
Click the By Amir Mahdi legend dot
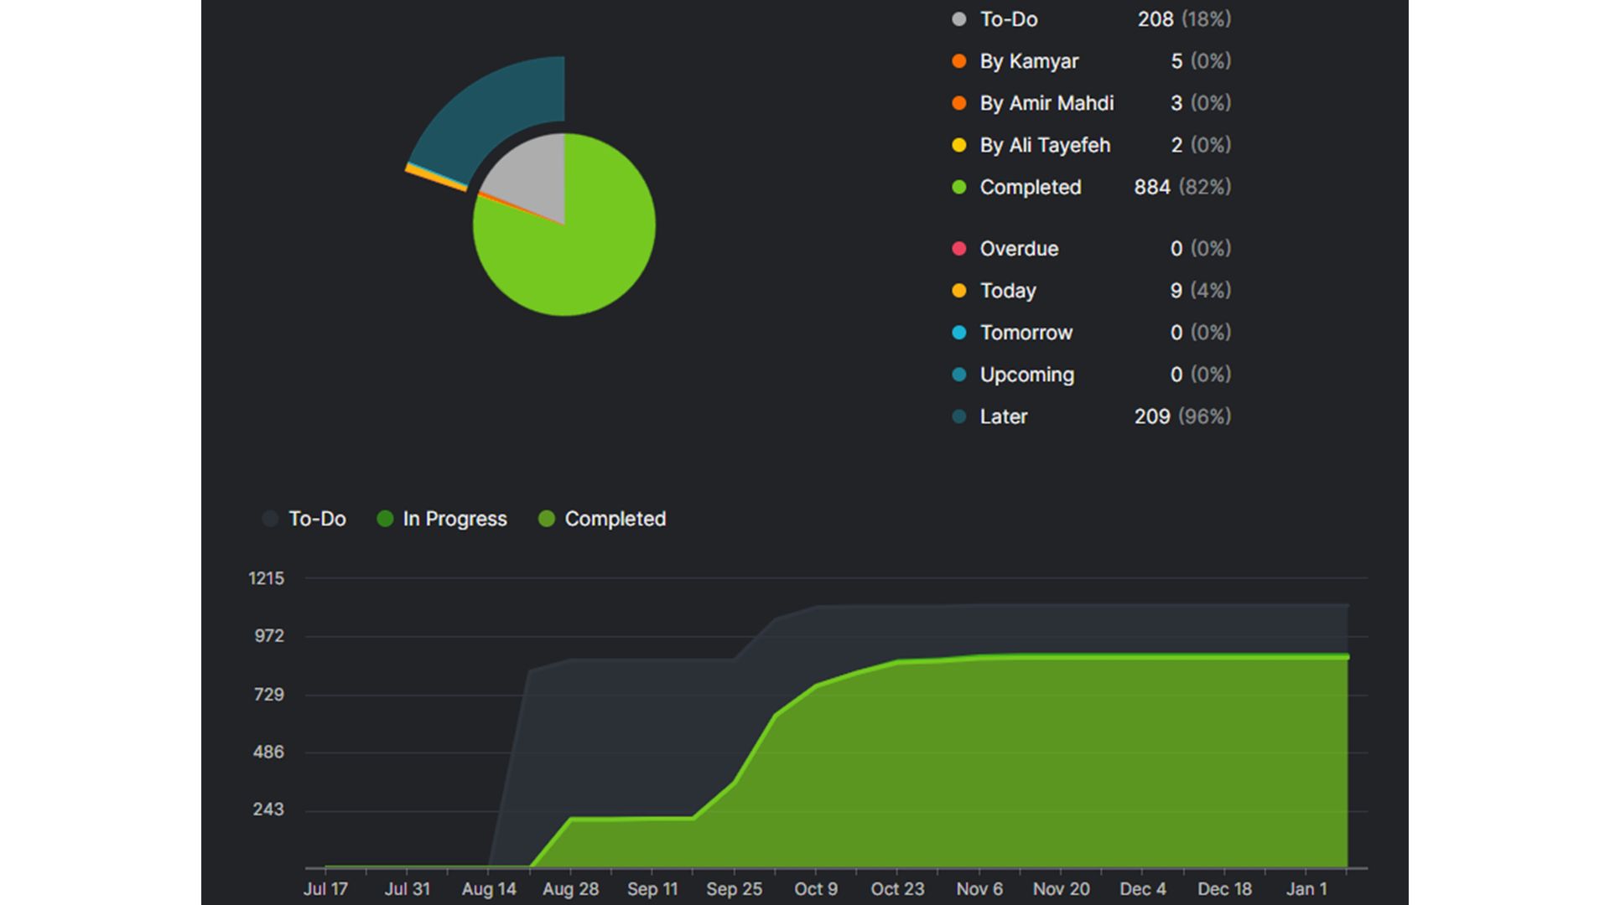[959, 103]
